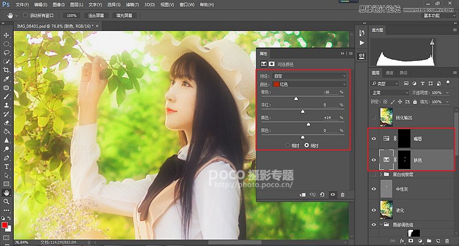Hide the 液化 layer
The image size is (459, 246).
374,210
